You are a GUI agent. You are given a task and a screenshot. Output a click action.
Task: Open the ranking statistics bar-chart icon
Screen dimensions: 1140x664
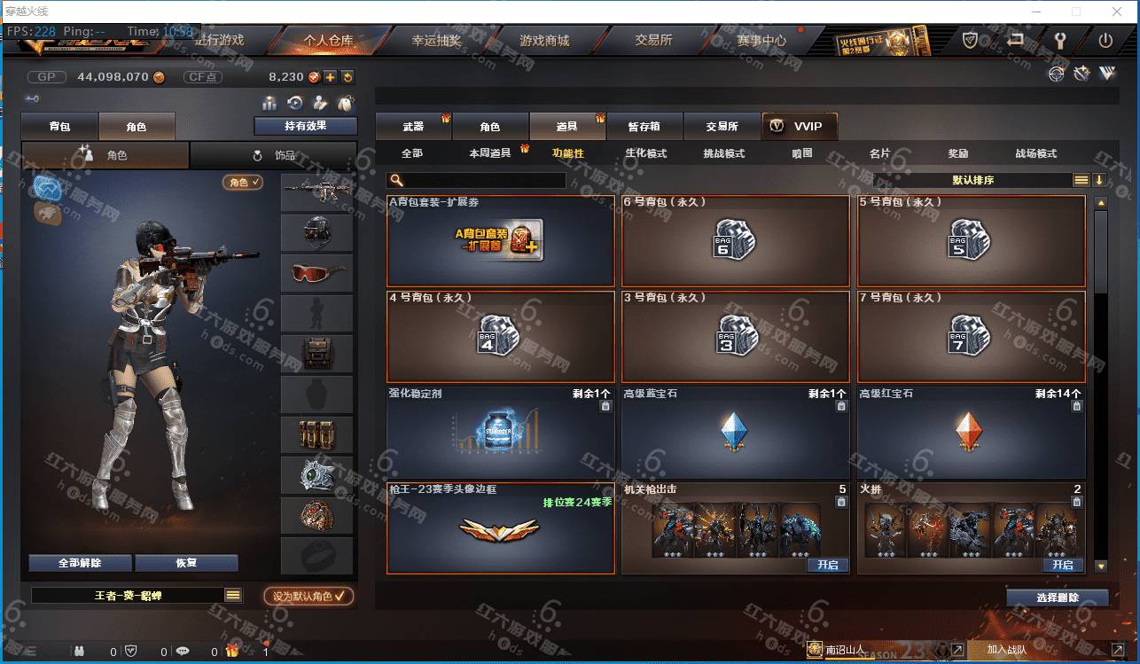[x=270, y=103]
